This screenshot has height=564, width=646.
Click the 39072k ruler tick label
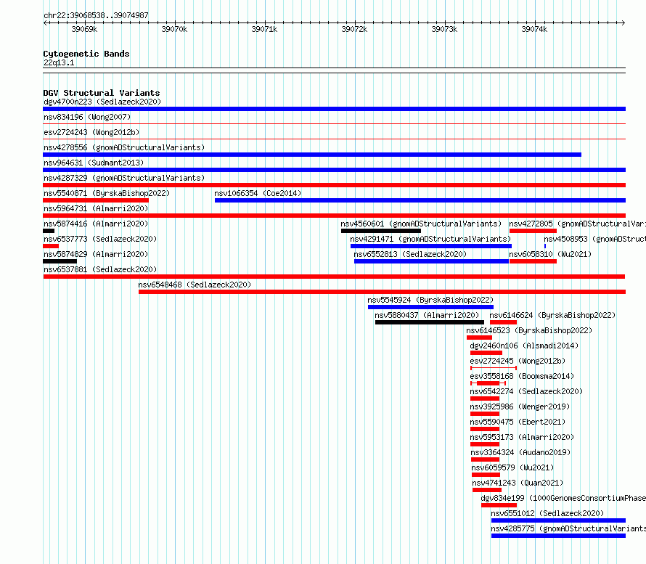[354, 29]
